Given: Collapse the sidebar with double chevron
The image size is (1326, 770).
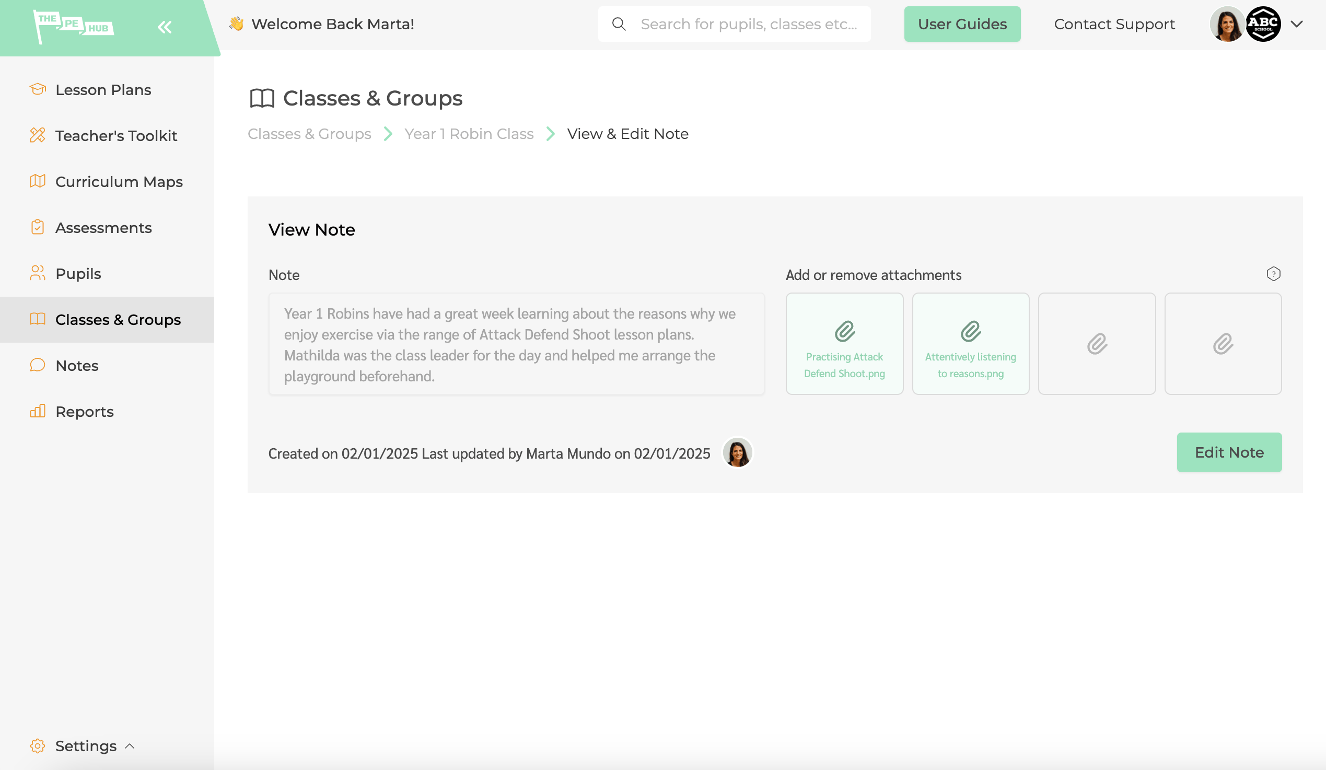Looking at the screenshot, I should pyautogui.click(x=165, y=27).
